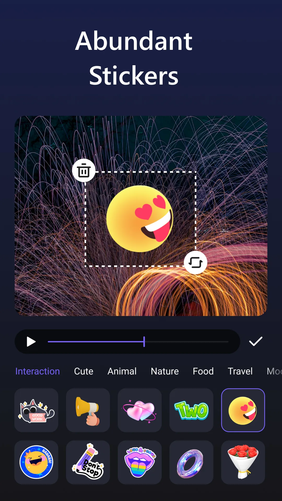Play the video preview

tap(31, 342)
